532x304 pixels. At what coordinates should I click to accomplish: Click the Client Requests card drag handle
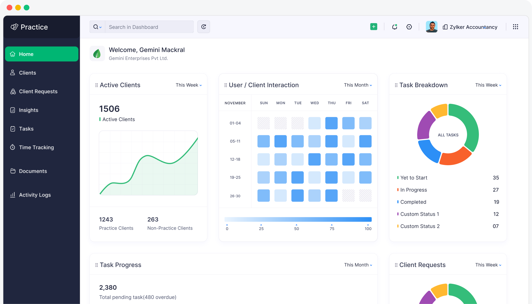396,265
